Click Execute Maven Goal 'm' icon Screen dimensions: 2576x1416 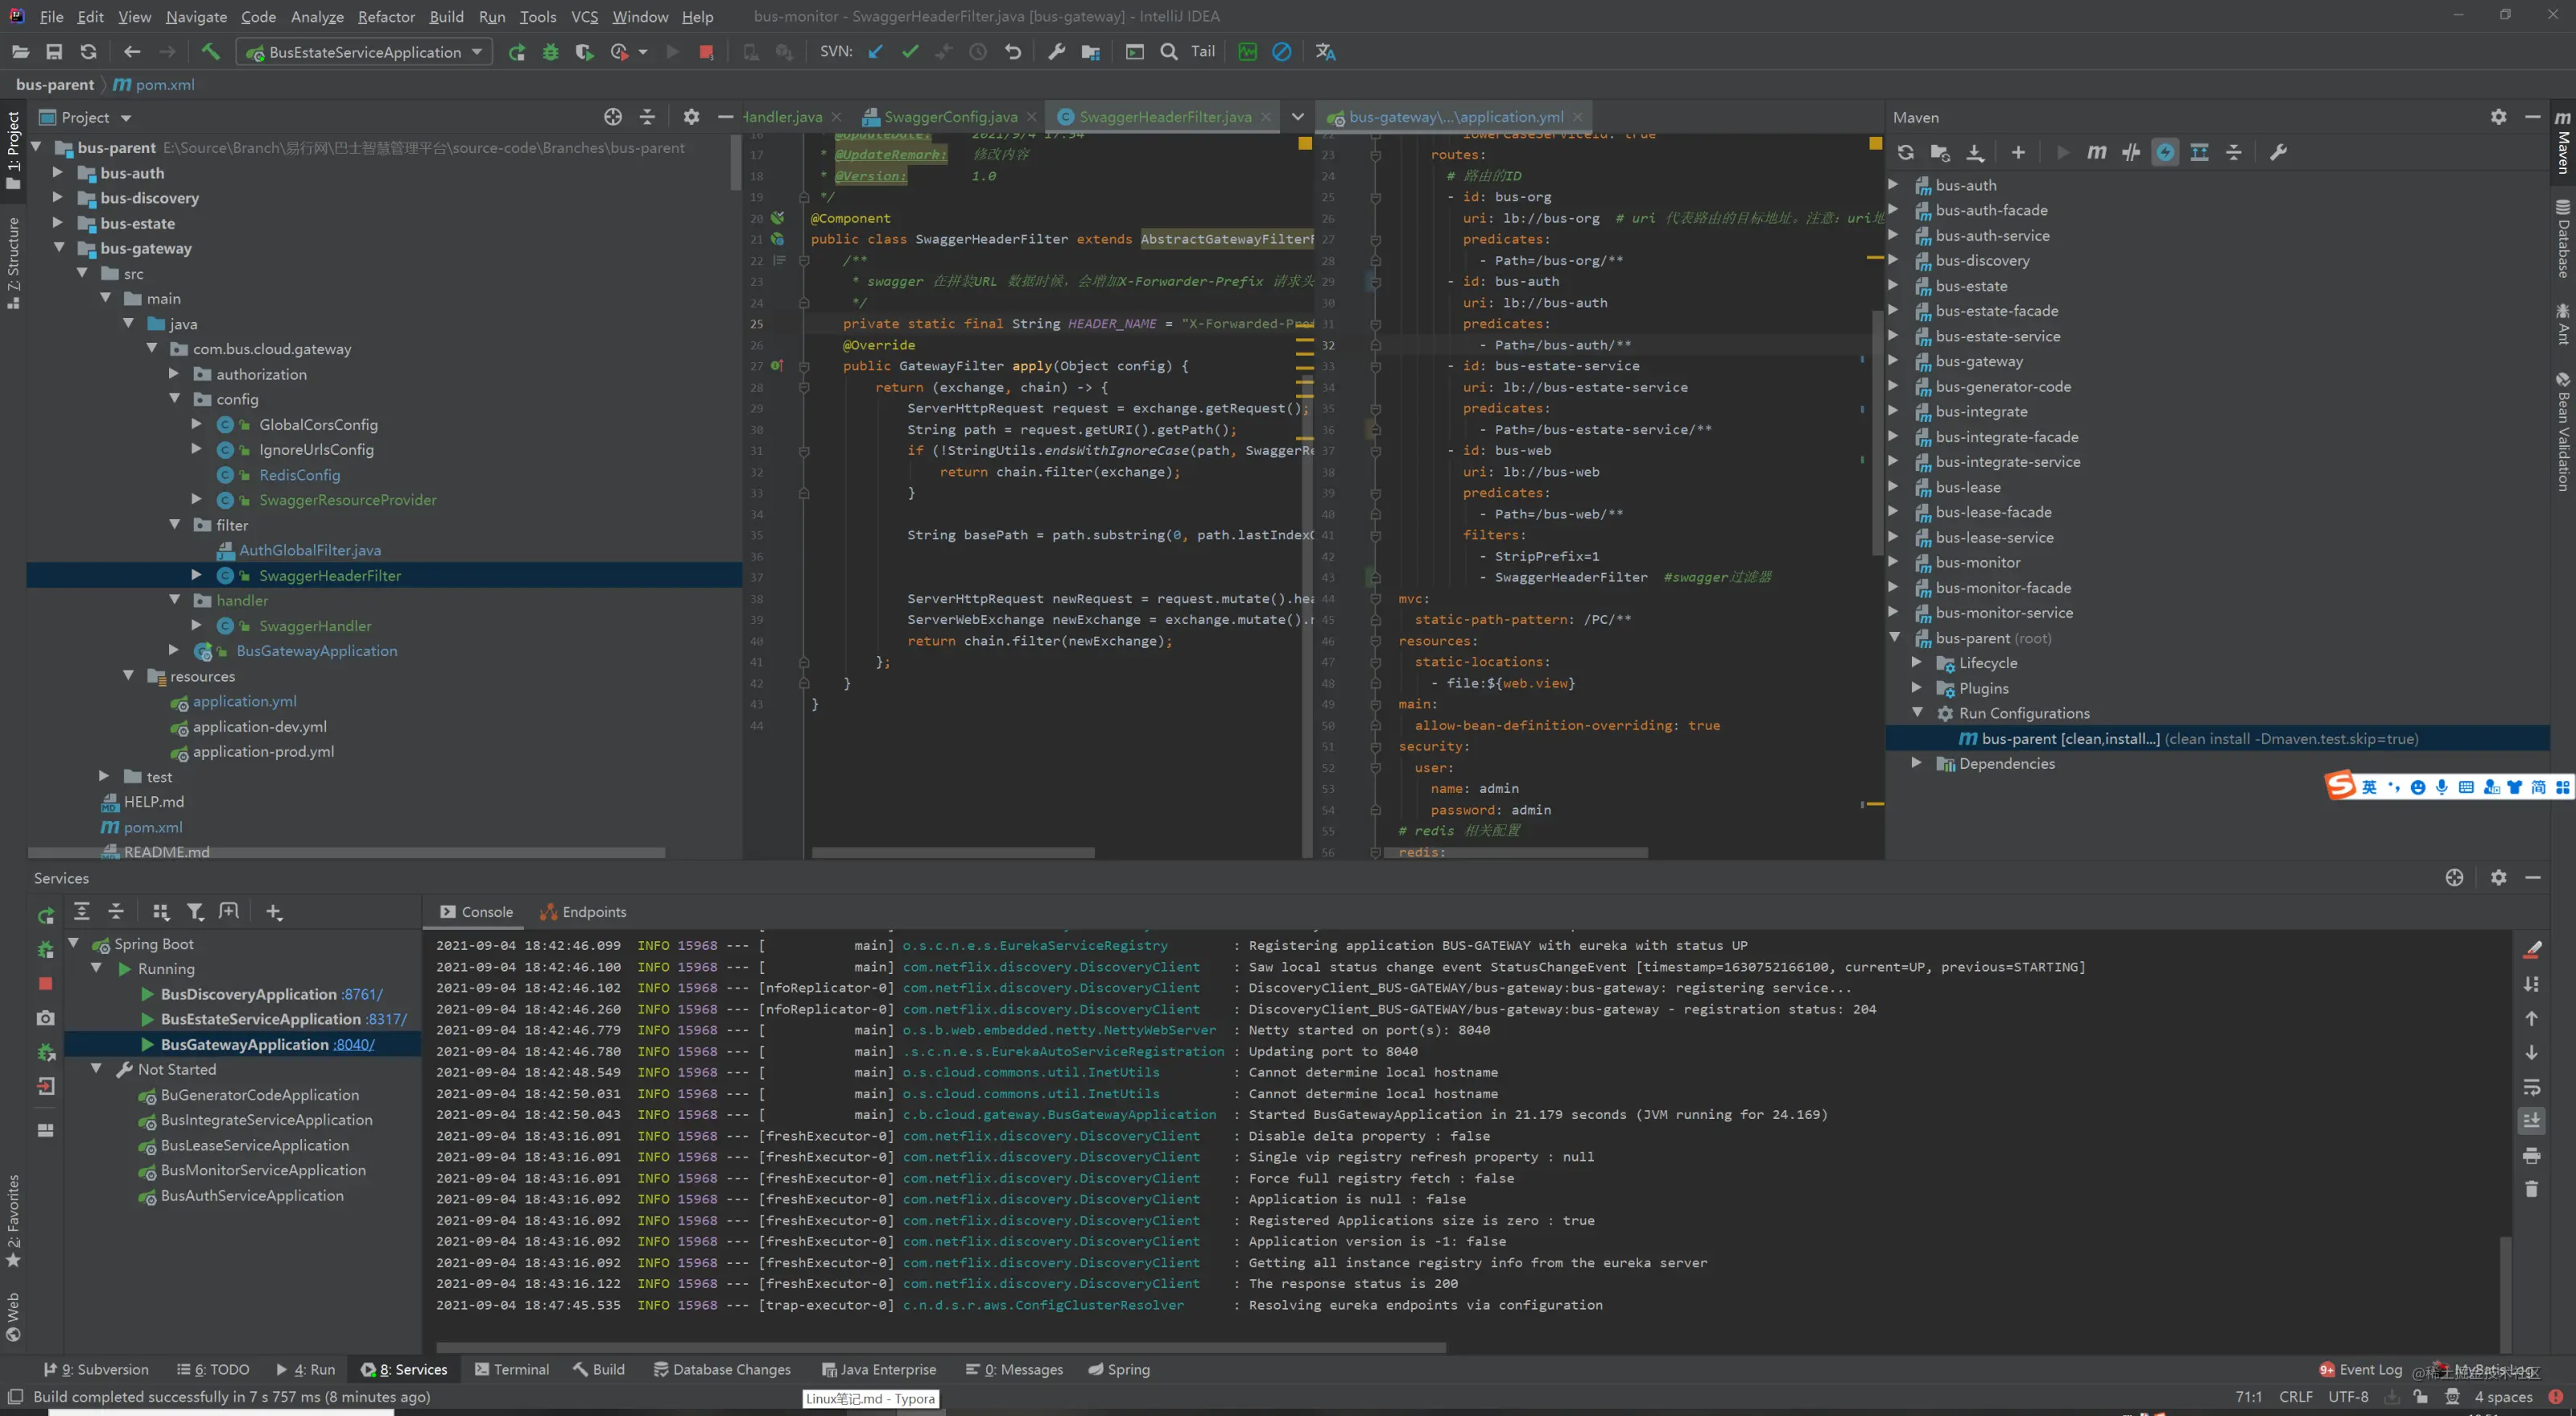tap(2097, 152)
